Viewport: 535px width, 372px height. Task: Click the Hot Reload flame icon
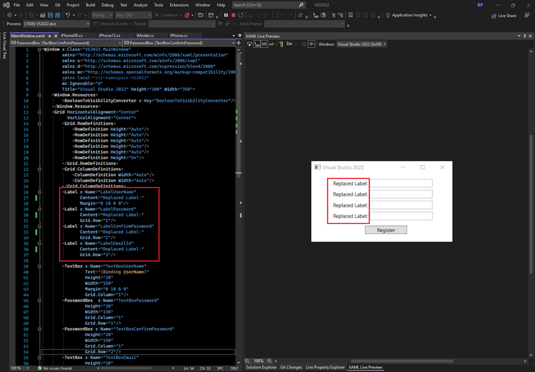click(186, 15)
